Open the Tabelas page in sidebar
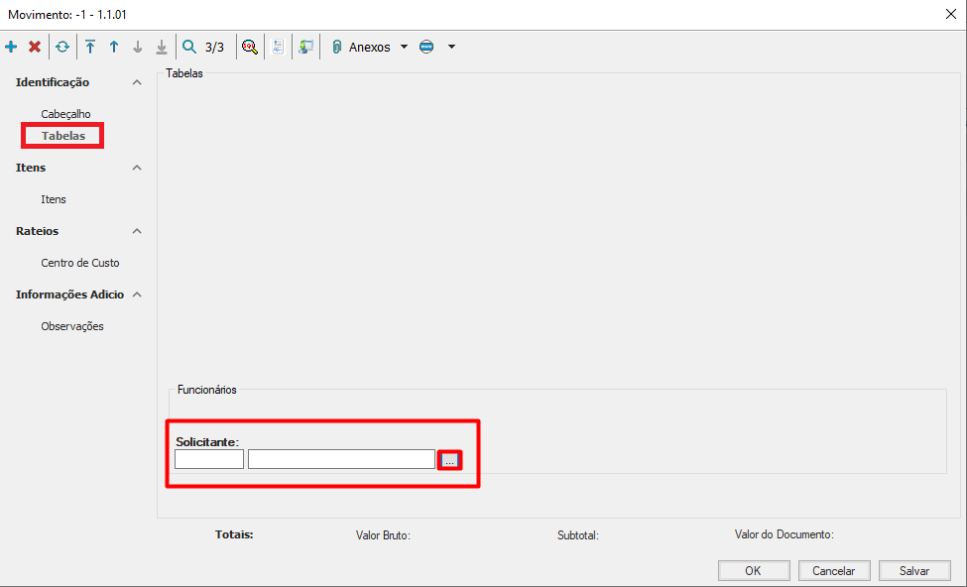The height and width of the screenshot is (587, 967). pos(63,136)
